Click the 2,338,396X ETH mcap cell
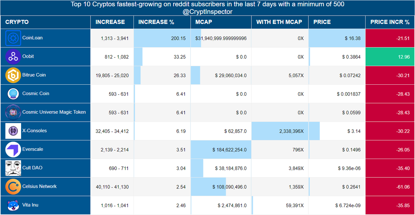 pos(280,131)
